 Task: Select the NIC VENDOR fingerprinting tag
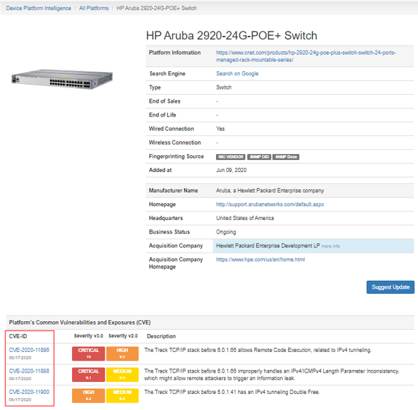point(230,157)
